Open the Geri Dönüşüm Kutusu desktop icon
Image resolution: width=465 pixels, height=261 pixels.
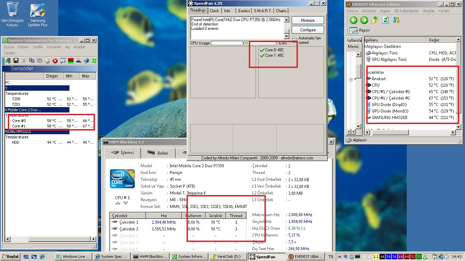13,14
